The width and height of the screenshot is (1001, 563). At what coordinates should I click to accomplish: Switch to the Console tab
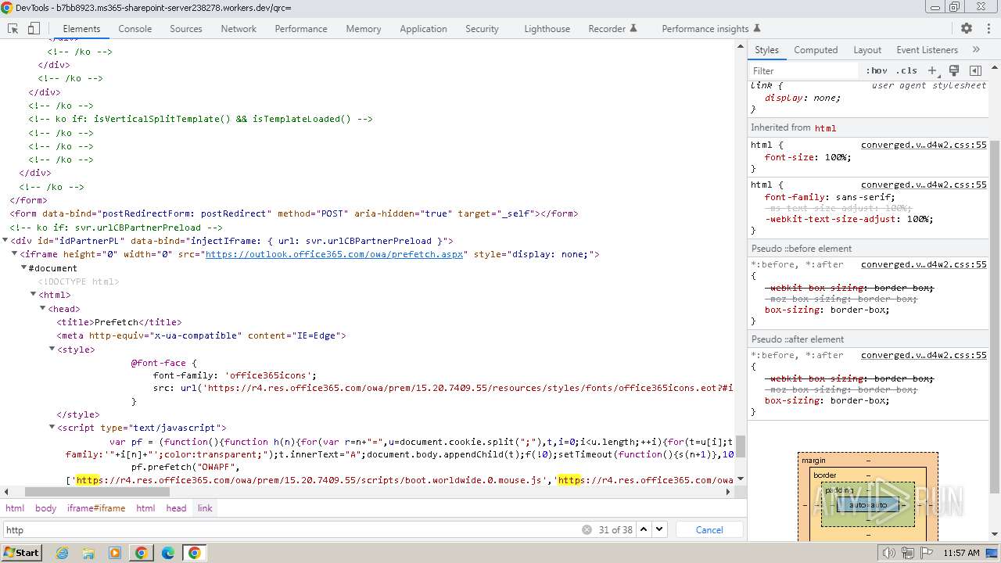click(135, 28)
